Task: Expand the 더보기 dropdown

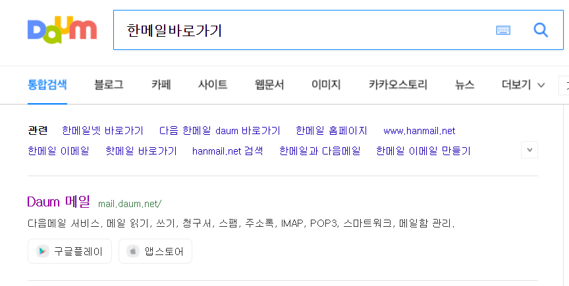Action: click(524, 85)
